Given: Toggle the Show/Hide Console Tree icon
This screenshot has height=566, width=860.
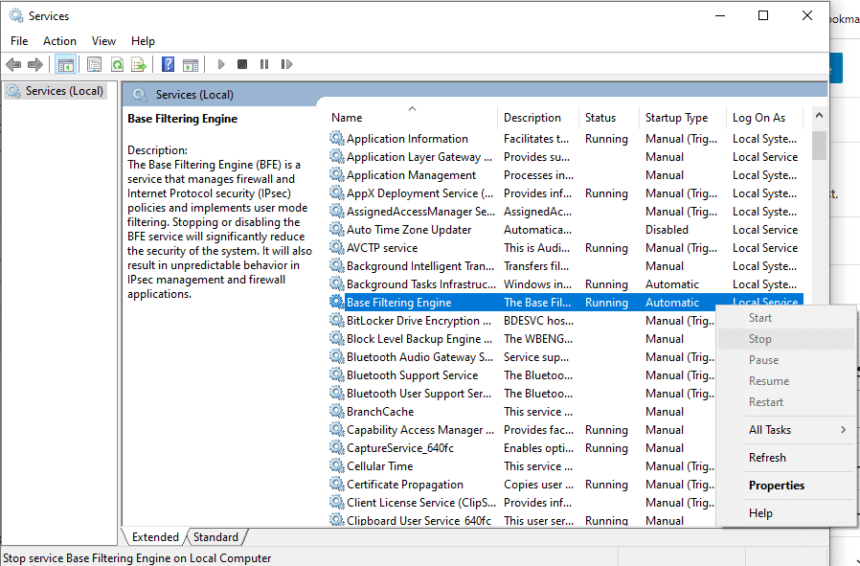Looking at the screenshot, I should 65,64.
